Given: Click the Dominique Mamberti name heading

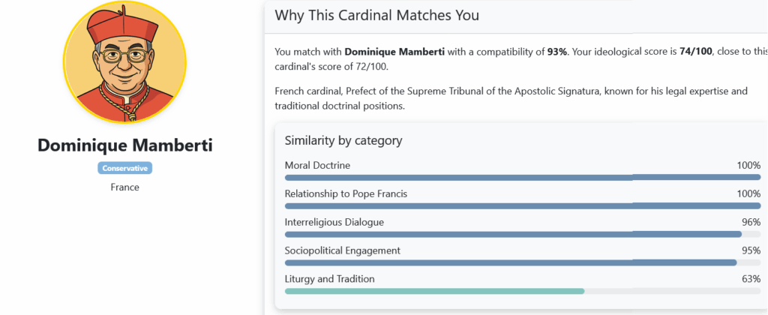Looking at the screenshot, I should [124, 145].
